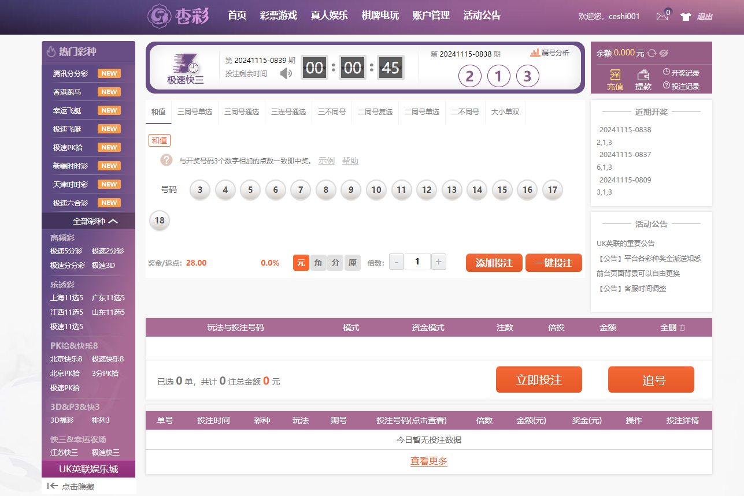Click the multiplier input field
Image resolution: width=744 pixels, height=496 pixels.
417,262
